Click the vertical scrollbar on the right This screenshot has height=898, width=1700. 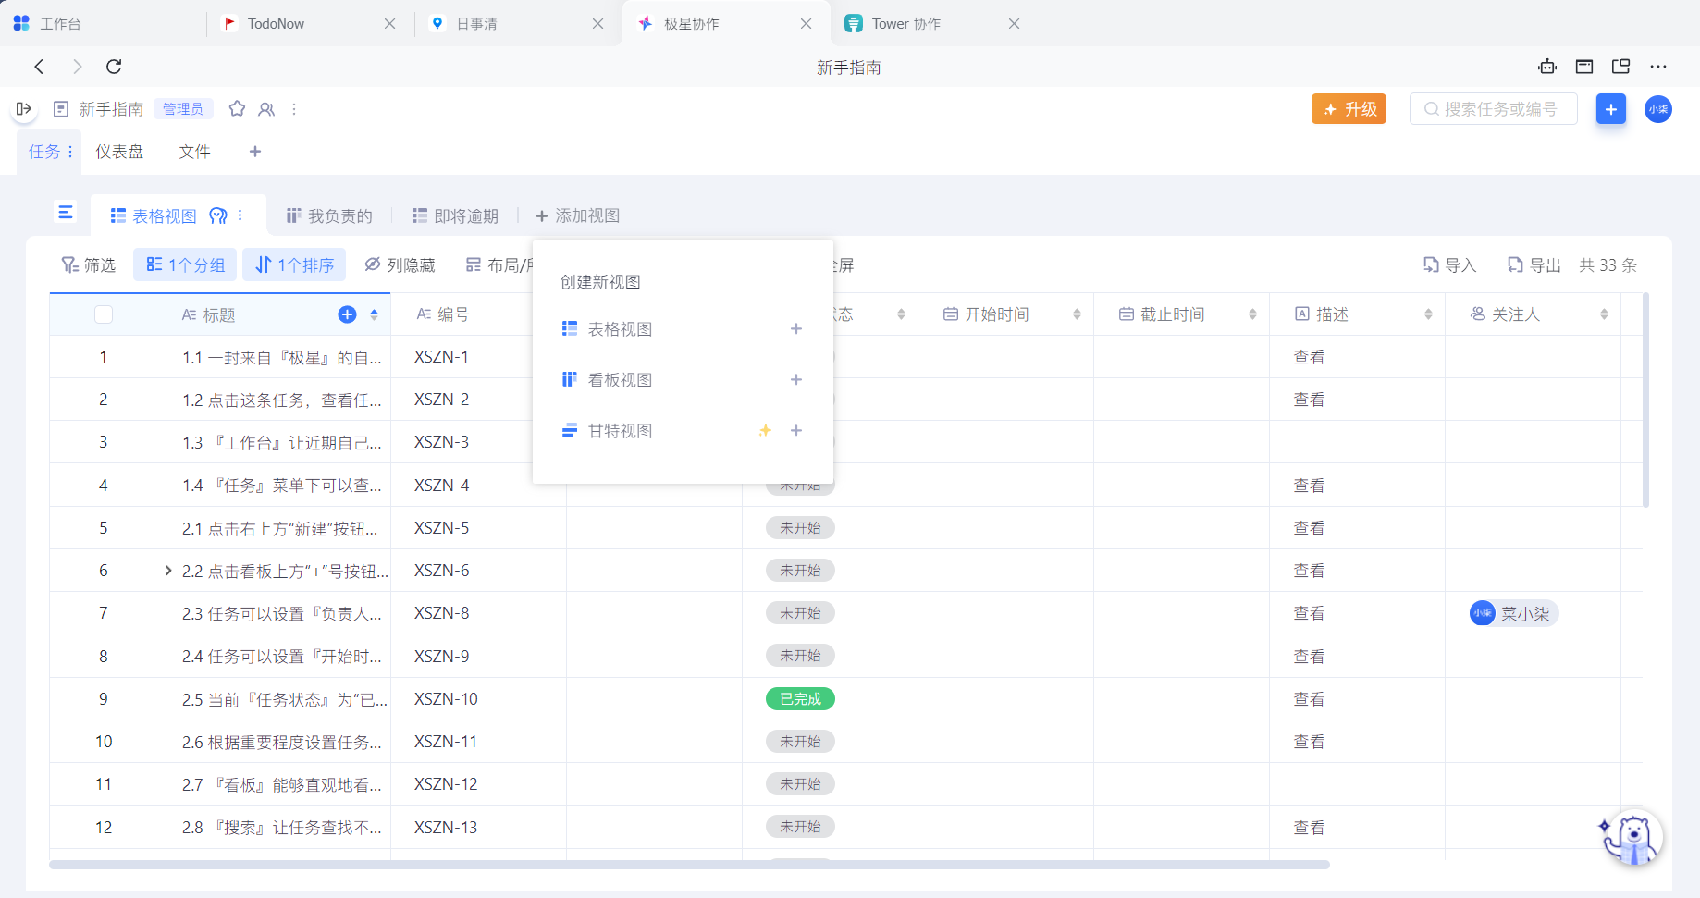1645,400
